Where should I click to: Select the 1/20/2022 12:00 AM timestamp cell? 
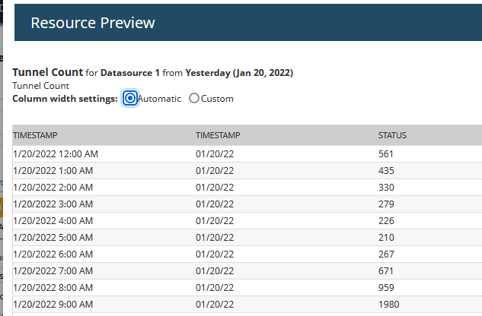[56, 153]
